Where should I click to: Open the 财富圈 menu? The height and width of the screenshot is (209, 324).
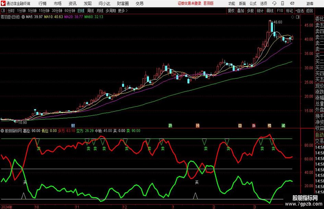(123, 3)
